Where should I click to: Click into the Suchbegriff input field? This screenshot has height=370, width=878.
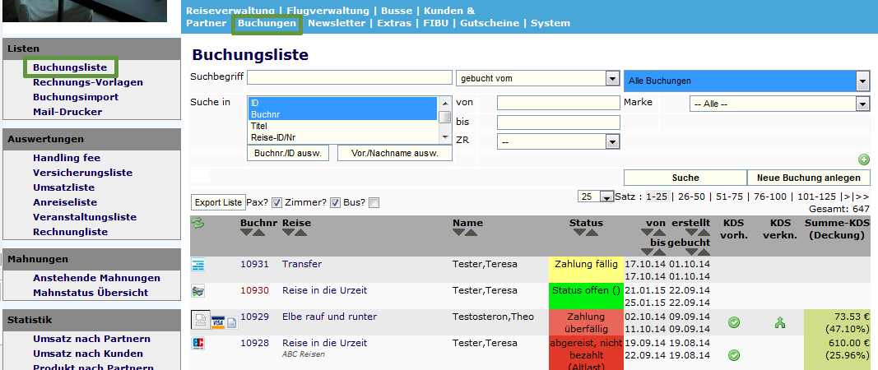[x=349, y=78]
